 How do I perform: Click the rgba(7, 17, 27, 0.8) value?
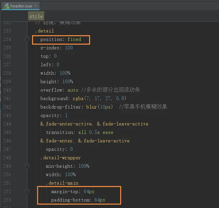tap(100, 98)
